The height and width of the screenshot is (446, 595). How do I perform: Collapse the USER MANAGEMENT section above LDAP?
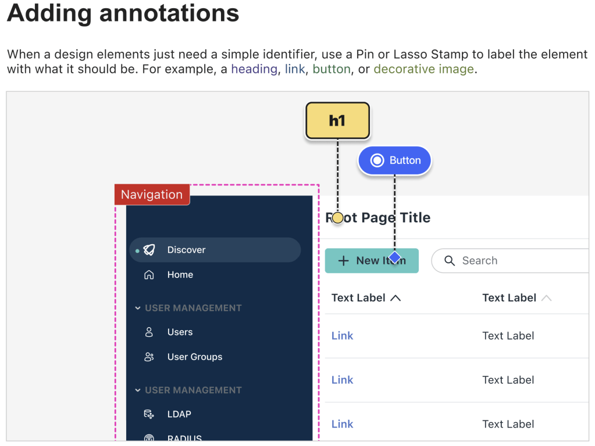point(137,390)
